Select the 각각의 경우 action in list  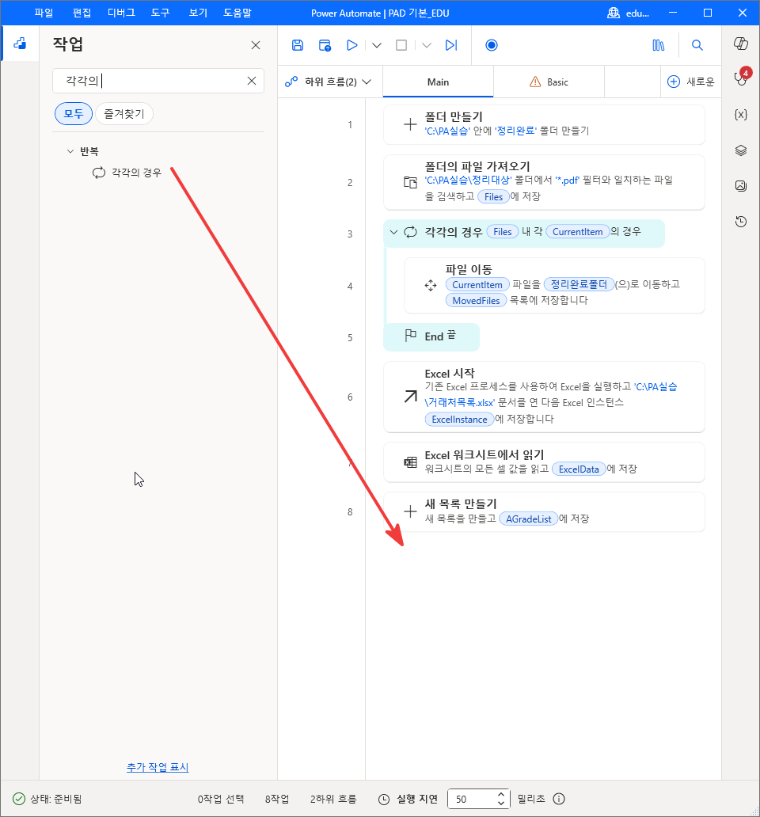point(127,173)
